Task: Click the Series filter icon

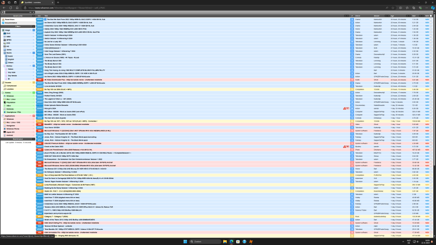Action: [x=5, y=50]
